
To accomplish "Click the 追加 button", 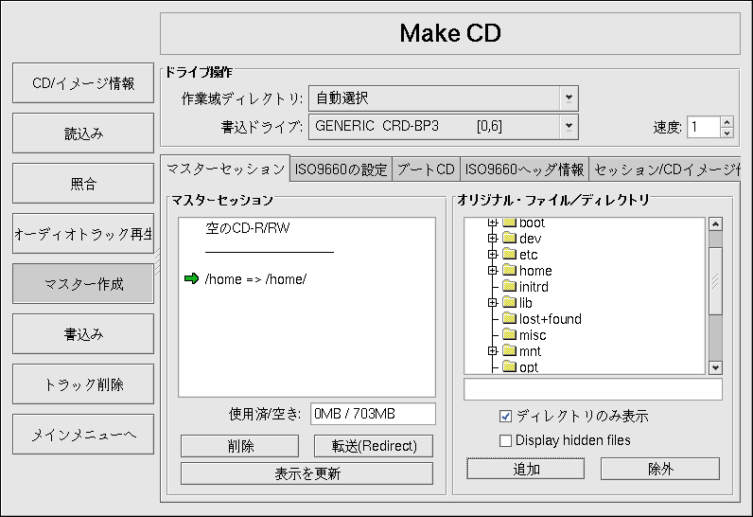I will (x=526, y=469).
